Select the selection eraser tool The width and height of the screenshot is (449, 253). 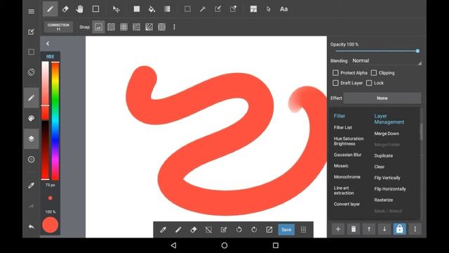[x=233, y=9]
